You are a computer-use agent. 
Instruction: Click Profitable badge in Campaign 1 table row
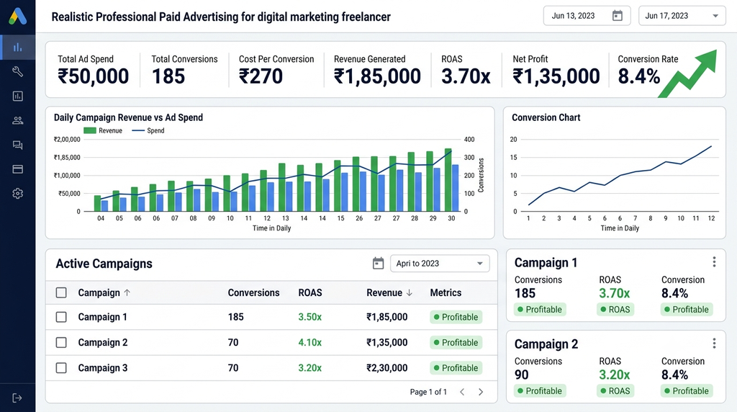click(456, 317)
